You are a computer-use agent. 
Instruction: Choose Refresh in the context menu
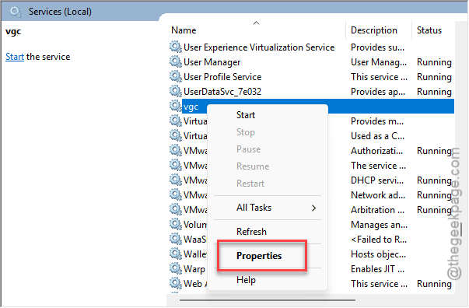point(251,232)
